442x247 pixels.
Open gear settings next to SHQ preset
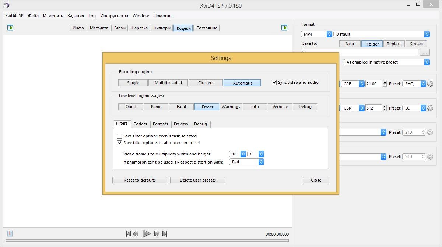tap(430, 84)
